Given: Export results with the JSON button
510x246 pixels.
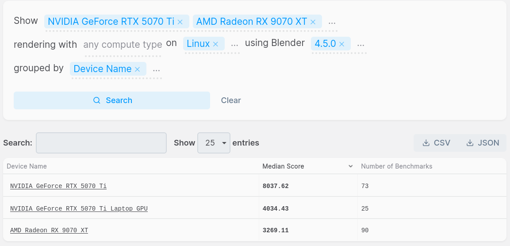Looking at the screenshot, I should coord(483,143).
